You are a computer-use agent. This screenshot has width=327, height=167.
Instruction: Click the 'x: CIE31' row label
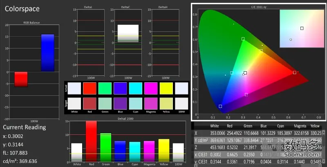pos(200,155)
